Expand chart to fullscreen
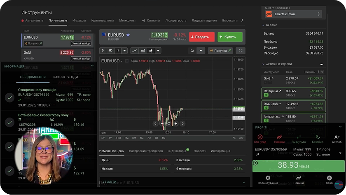Viewport: 346px width, 195px height. click(x=241, y=51)
